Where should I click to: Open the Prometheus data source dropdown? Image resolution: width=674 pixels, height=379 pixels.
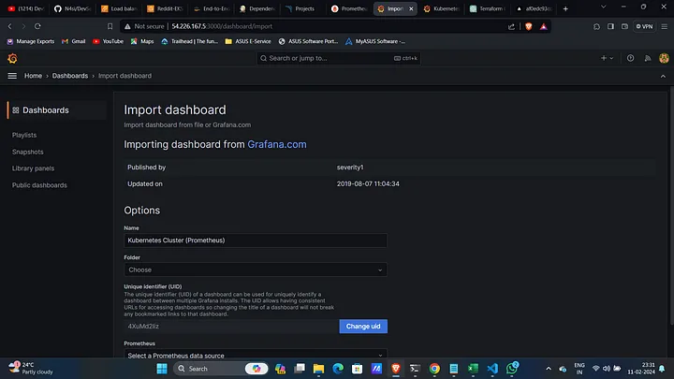pyautogui.click(x=256, y=355)
